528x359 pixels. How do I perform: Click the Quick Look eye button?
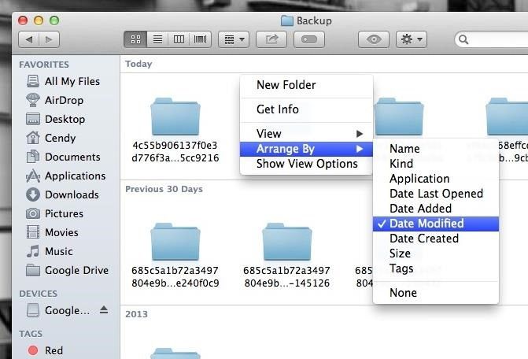point(373,39)
